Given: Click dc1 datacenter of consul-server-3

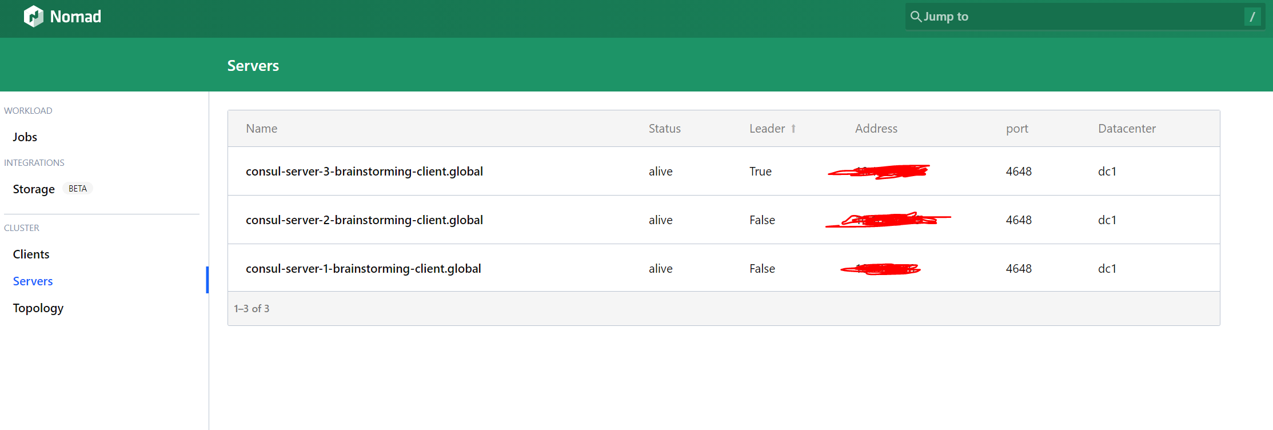Looking at the screenshot, I should click(x=1107, y=172).
